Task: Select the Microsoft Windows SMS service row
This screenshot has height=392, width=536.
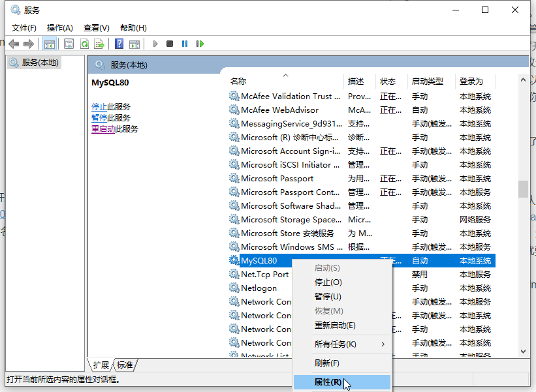Action: pos(362,247)
